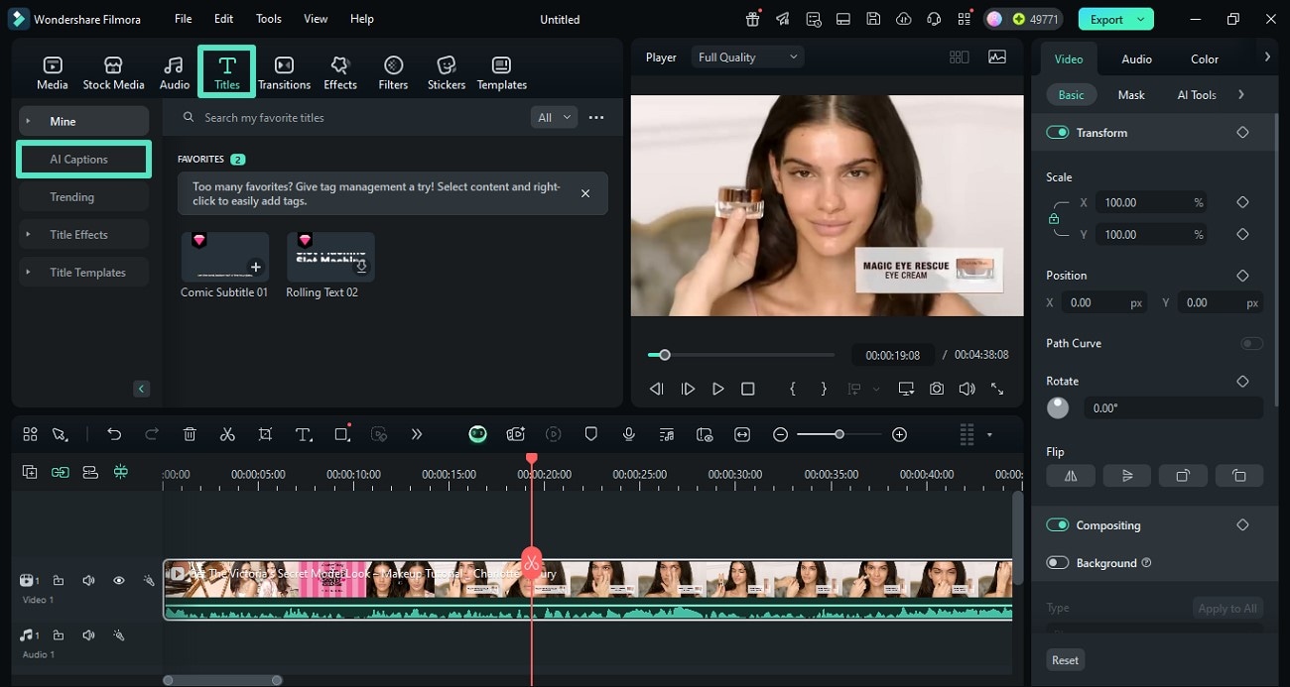Turn the Rotate dial
Screen dimensions: 1290x687
coord(1058,407)
